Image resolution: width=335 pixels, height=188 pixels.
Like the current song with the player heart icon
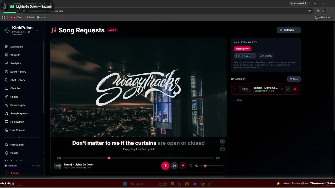pyautogui.click(x=191, y=166)
